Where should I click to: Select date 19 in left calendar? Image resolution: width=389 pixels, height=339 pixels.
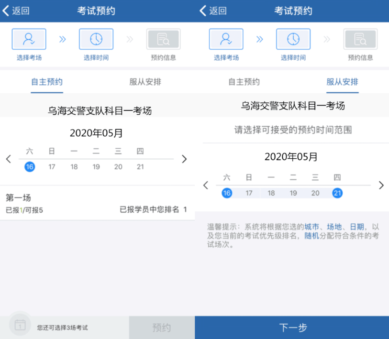(x=96, y=167)
